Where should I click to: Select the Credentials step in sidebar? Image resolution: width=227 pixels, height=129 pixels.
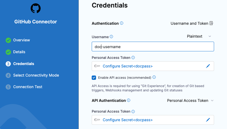click(x=24, y=64)
